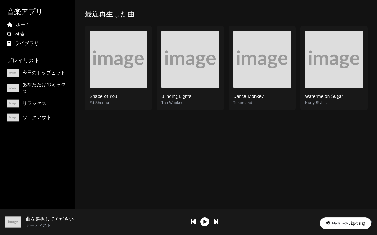Open the Made with Anything badge
This screenshot has height=235, width=377.
(x=345, y=223)
